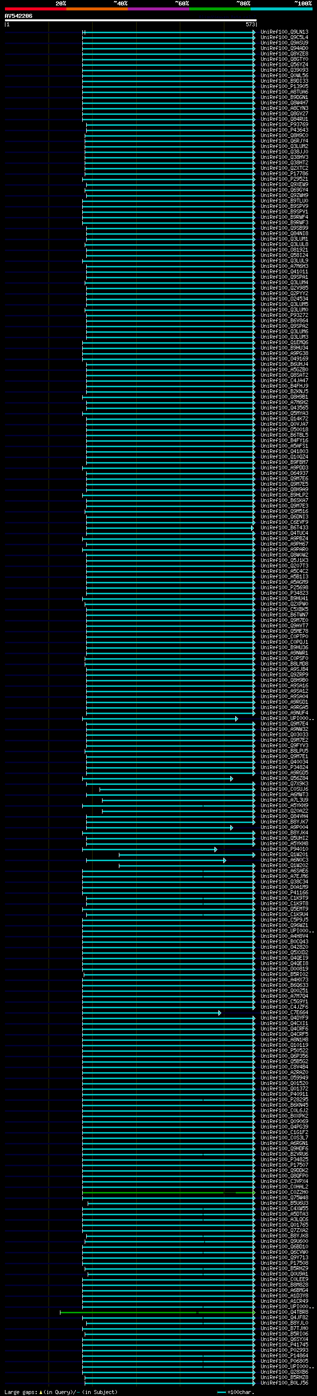317x1396 pixels.
Task: Select label UniRef100_A6MWT3
Action: click(284, 794)
